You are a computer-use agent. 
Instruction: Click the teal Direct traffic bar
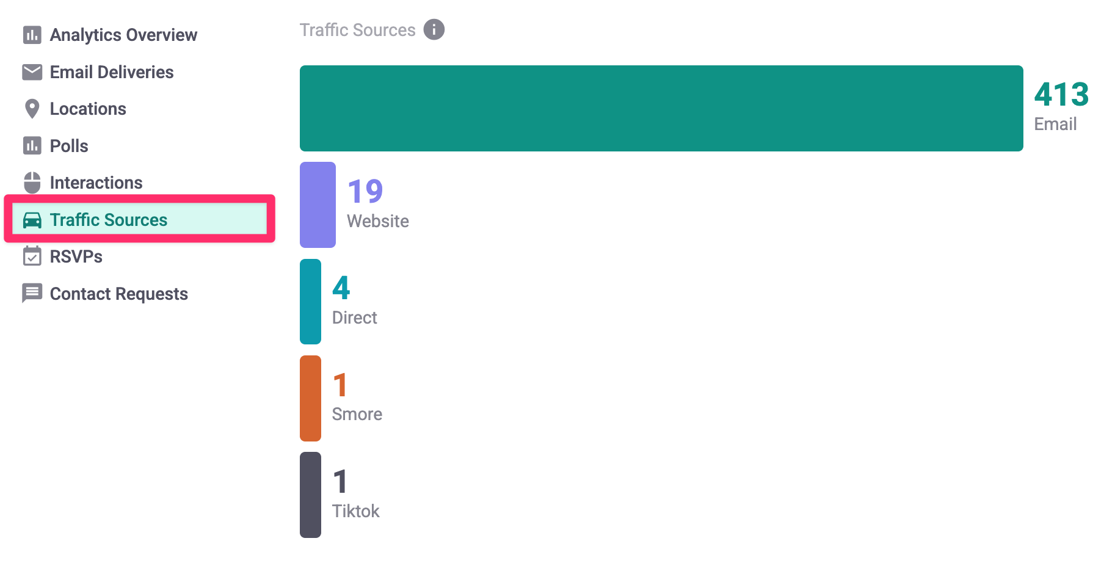[310, 302]
